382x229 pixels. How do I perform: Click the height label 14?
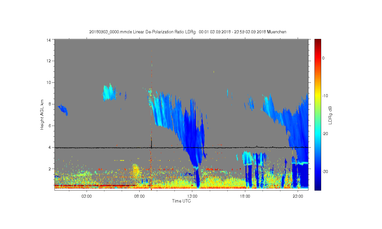[49, 40]
